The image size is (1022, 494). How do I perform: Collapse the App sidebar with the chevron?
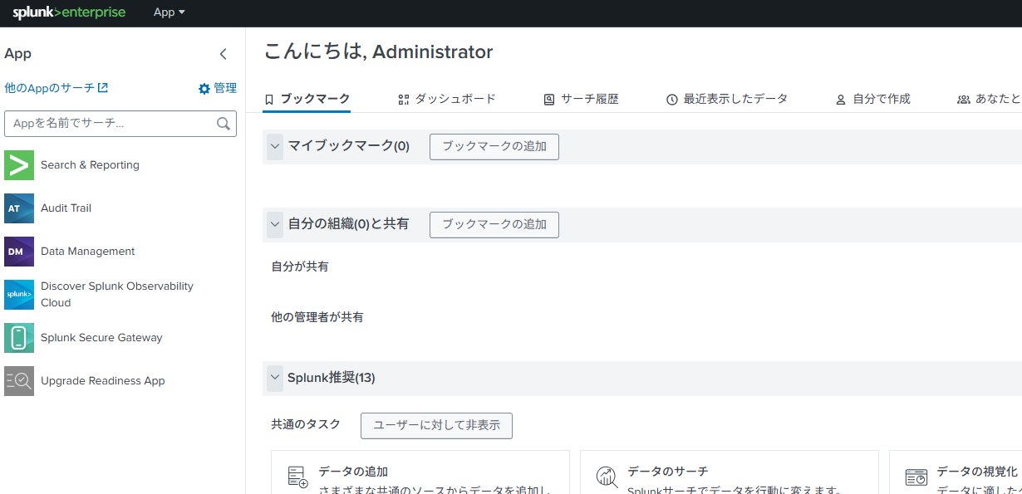point(223,54)
